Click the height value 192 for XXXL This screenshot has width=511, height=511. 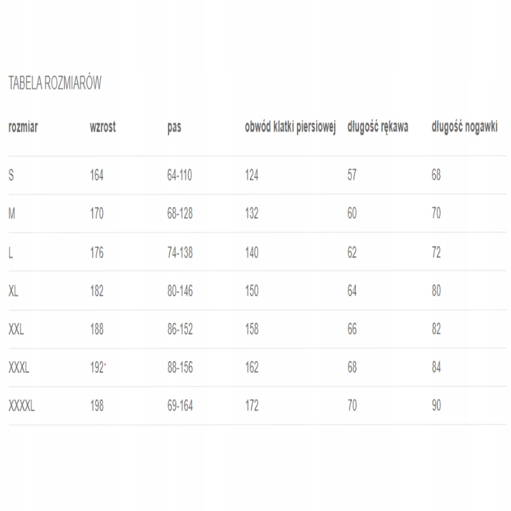click(97, 367)
